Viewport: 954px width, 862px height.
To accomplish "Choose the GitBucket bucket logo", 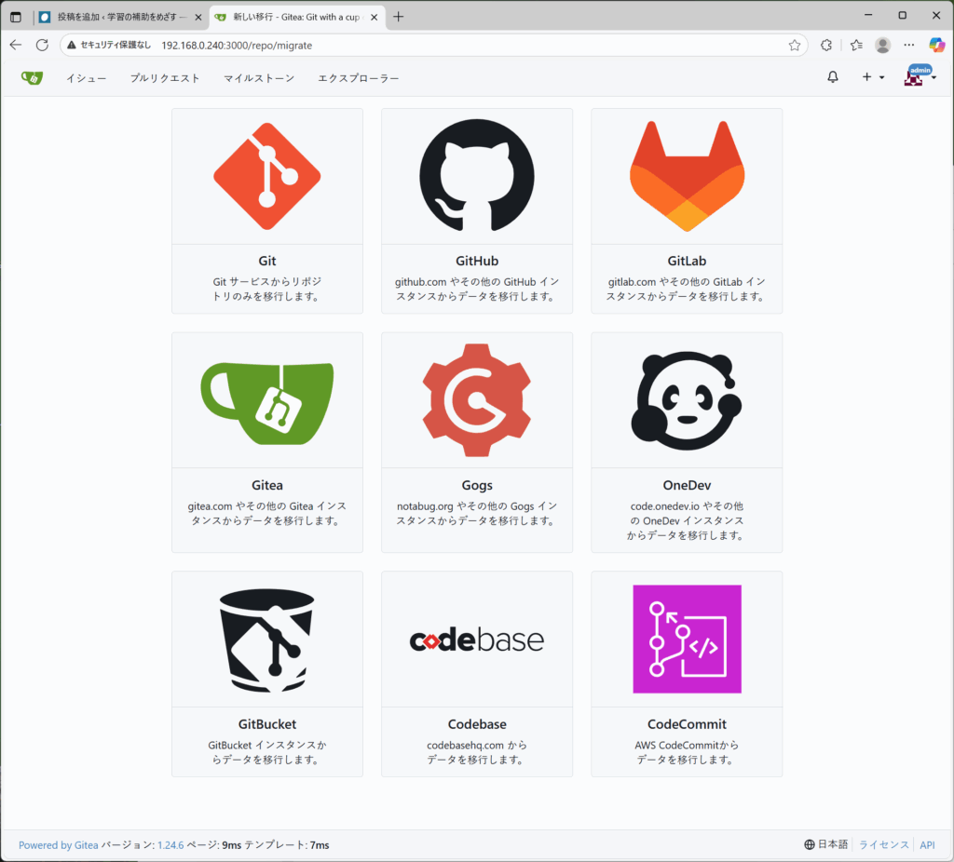I will coord(267,640).
